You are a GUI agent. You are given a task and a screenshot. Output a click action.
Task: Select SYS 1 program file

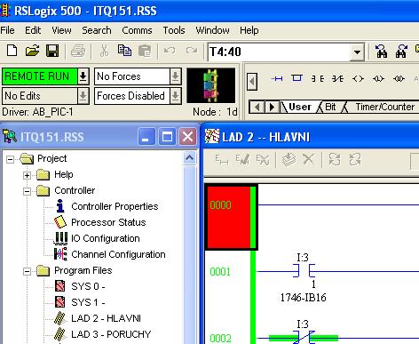pyautogui.click(x=88, y=302)
